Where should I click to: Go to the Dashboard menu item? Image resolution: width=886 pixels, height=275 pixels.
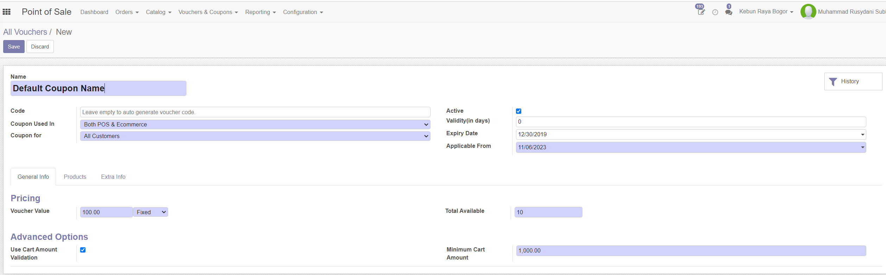94,12
